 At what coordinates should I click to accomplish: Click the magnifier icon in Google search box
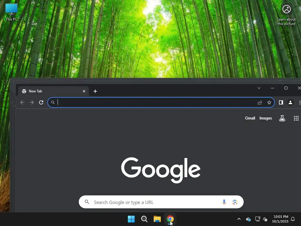point(87,202)
